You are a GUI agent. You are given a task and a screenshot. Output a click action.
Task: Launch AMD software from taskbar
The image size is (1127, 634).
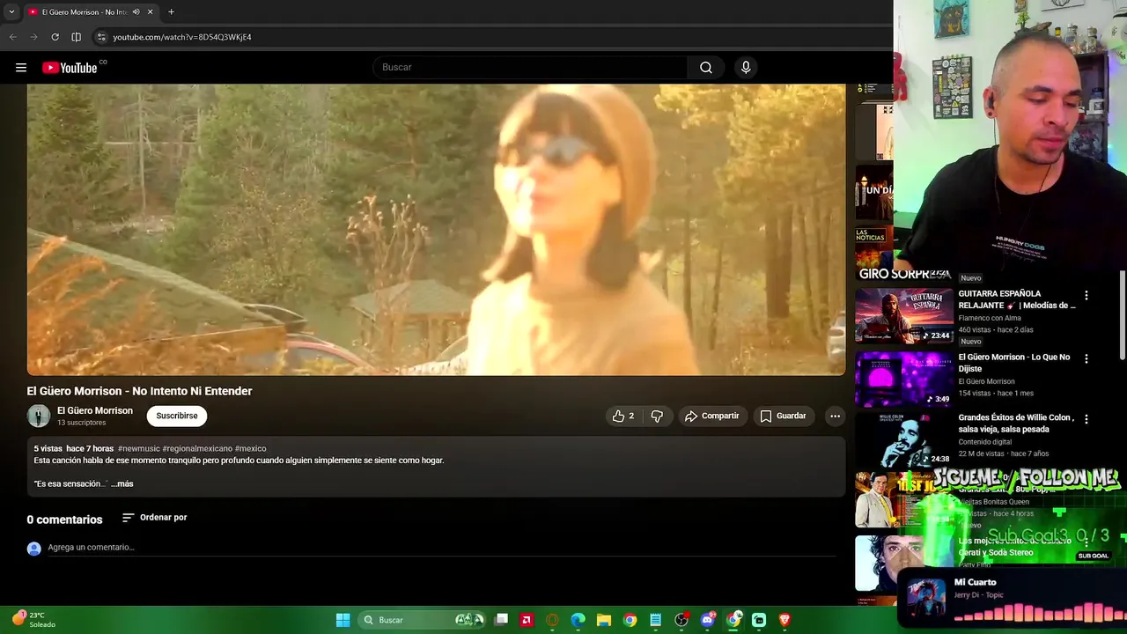point(527,620)
